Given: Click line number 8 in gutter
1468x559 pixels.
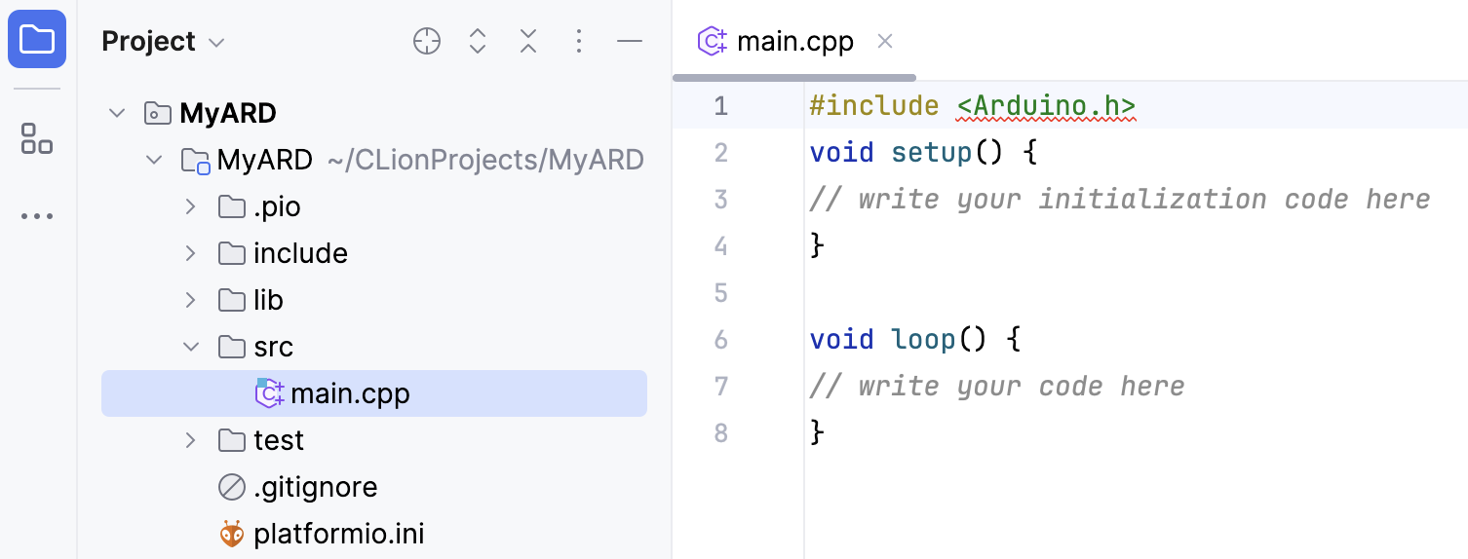Looking at the screenshot, I should [720, 432].
